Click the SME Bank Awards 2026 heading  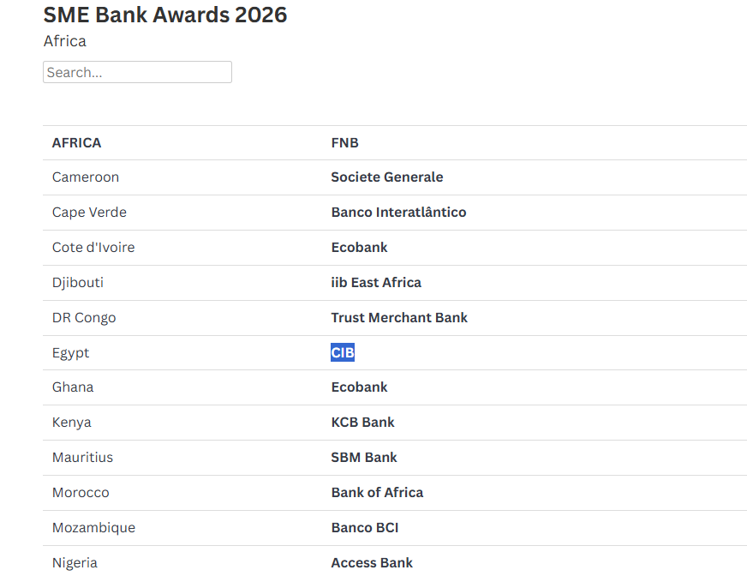click(165, 15)
